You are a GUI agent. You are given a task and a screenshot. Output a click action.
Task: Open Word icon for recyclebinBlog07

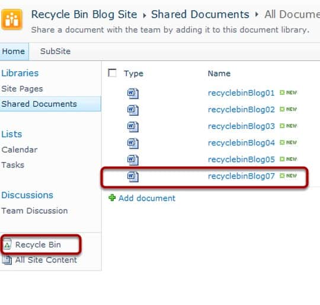pos(133,177)
